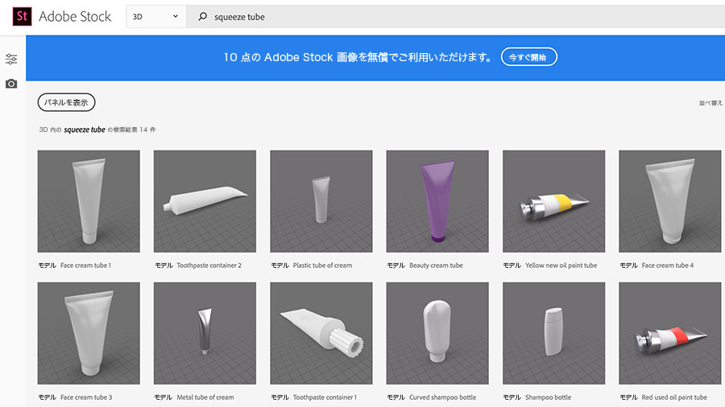Open the purple Beauty cream tube thumbnail
This screenshot has width=725, height=407.
[437, 201]
